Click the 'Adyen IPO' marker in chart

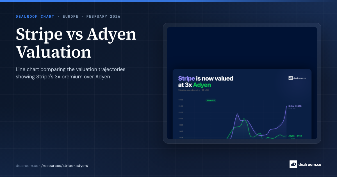tap(211, 100)
